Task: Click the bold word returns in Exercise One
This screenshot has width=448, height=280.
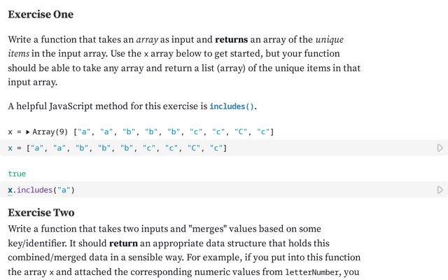Action: pos(231,39)
